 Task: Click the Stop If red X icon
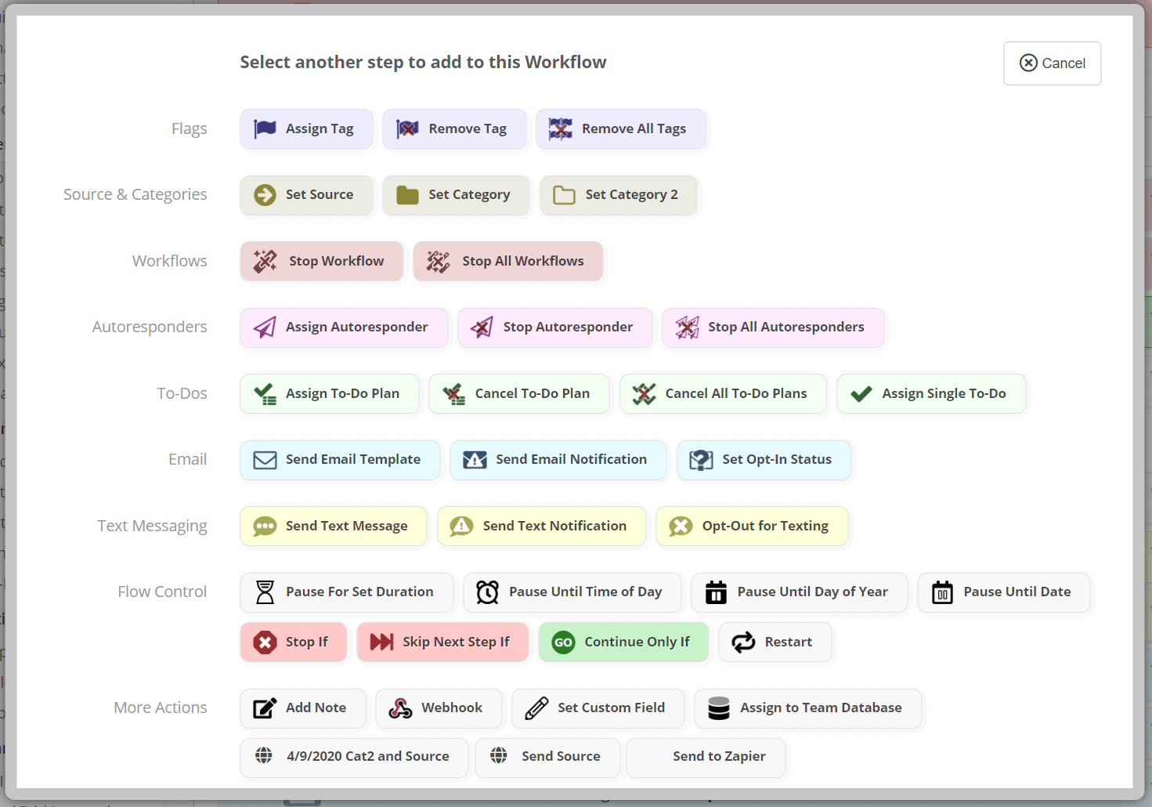point(265,642)
